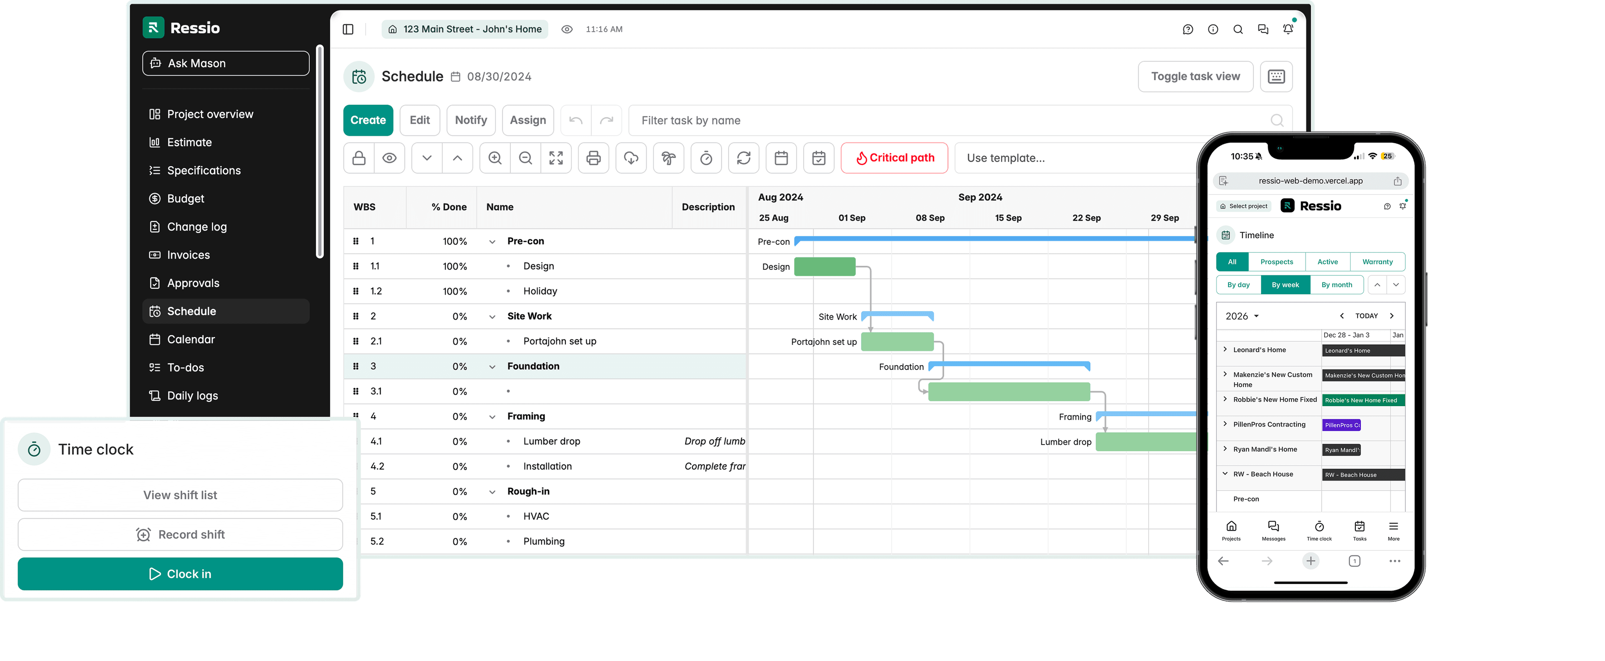Click the search magnifier in top bar
Viewport: 1605px width, 661px height.
tap(1237, 29)
